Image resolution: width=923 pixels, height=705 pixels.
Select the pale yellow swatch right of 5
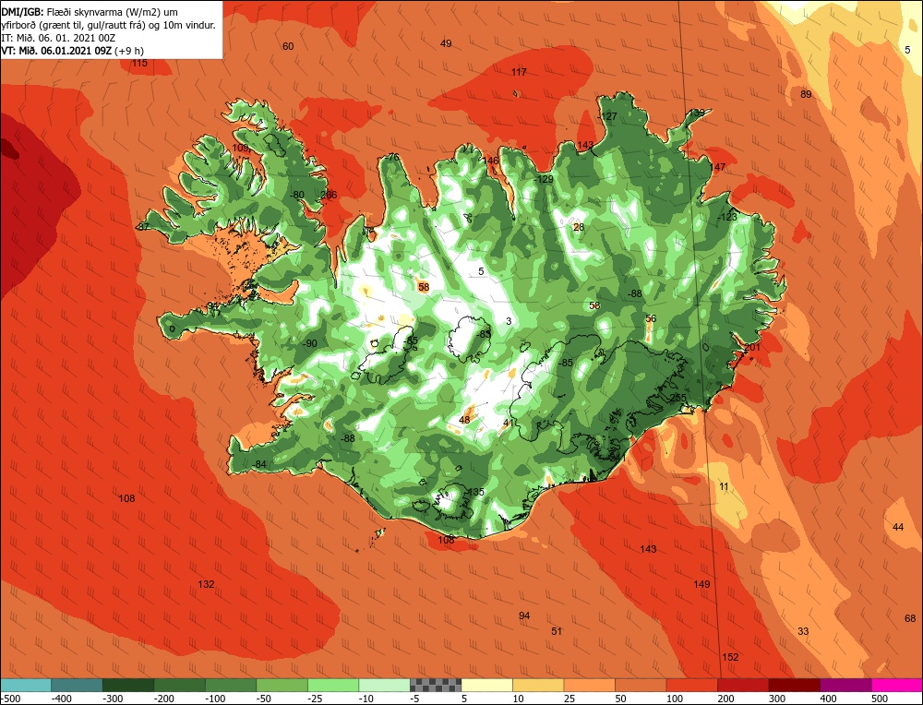click(x=486, y=685)
